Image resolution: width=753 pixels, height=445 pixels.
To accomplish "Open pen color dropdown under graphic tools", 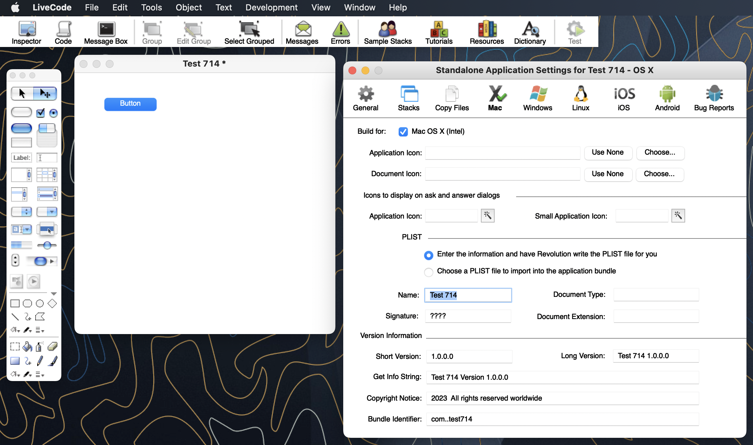I will pyautogui.click(x=27, y=330).
